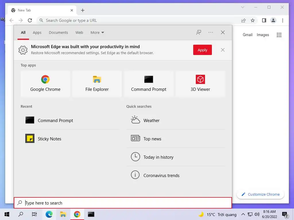Click the search panel feedback icon
This screenshot has width=294, height=220.
pyautogui.click(x=199, y=32)
